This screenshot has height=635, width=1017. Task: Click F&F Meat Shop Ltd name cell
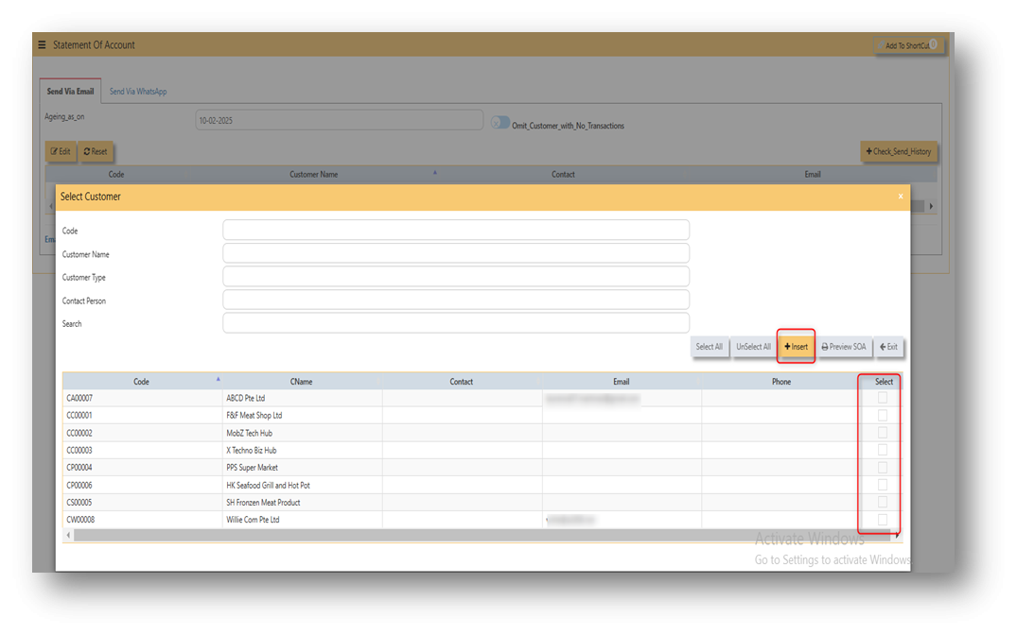coord(302,416)
